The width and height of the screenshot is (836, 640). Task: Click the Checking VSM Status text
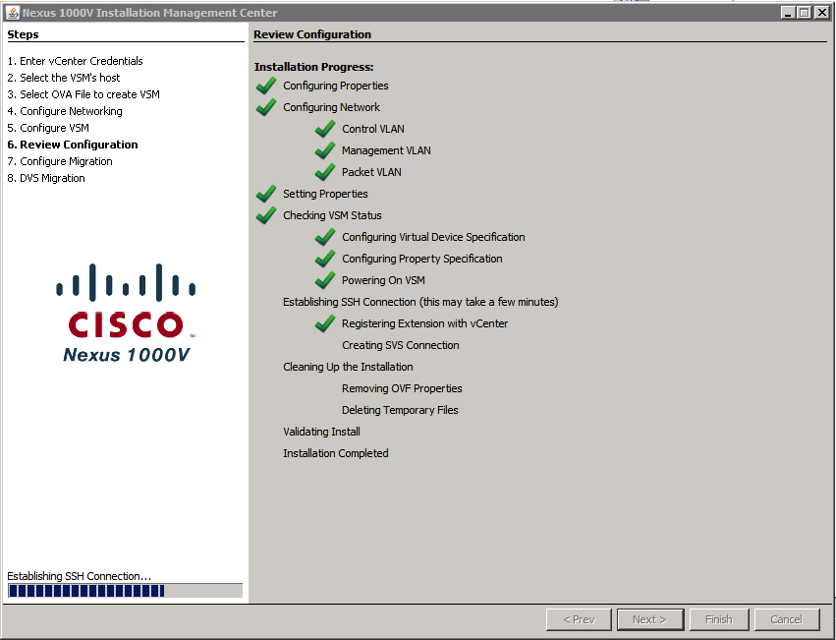(332, 215)
